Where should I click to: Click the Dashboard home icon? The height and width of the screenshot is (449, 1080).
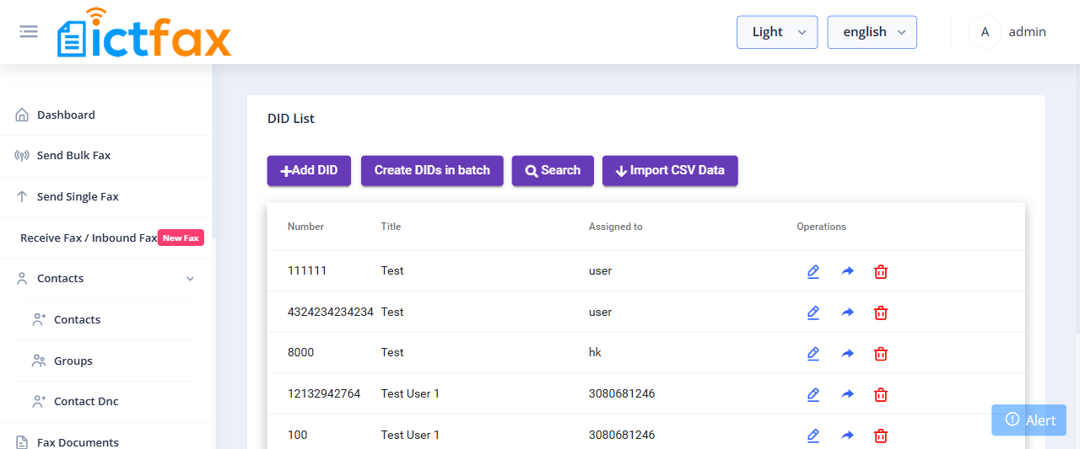(22, 115)
